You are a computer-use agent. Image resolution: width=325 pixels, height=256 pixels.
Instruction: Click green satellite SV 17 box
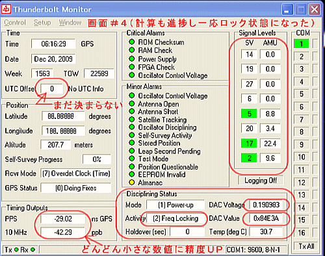point(249,144)
